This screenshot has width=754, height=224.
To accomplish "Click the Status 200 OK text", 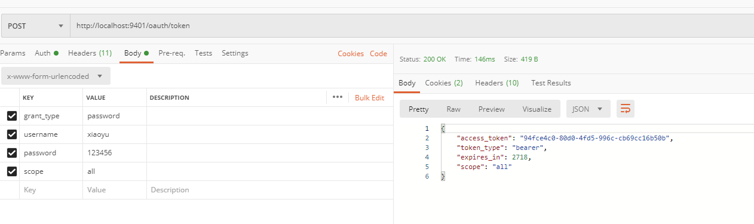I will (422, 60).
